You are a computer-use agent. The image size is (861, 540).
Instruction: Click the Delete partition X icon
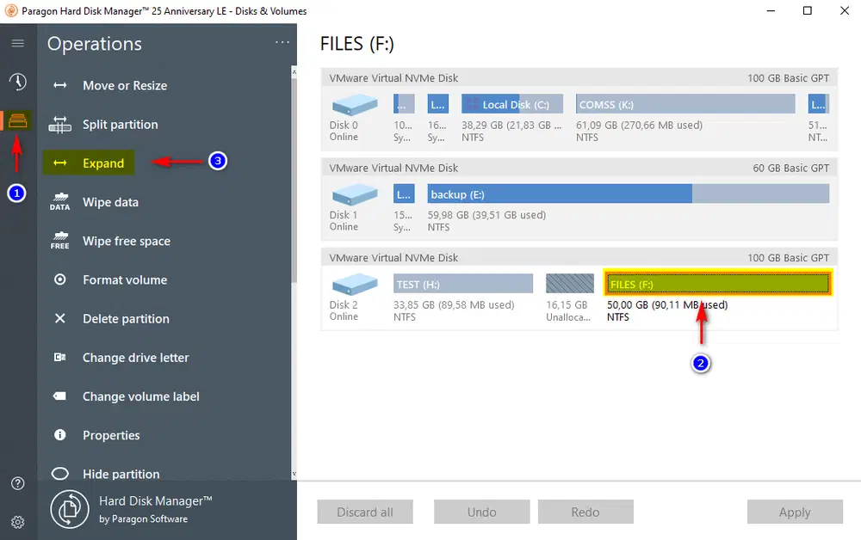tap(60, 318)
